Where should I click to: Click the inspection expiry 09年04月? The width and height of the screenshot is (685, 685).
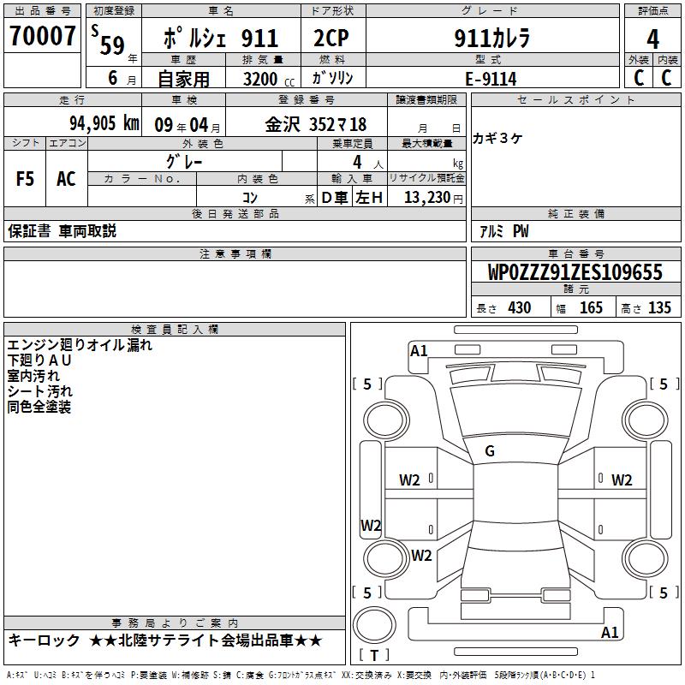188,125
